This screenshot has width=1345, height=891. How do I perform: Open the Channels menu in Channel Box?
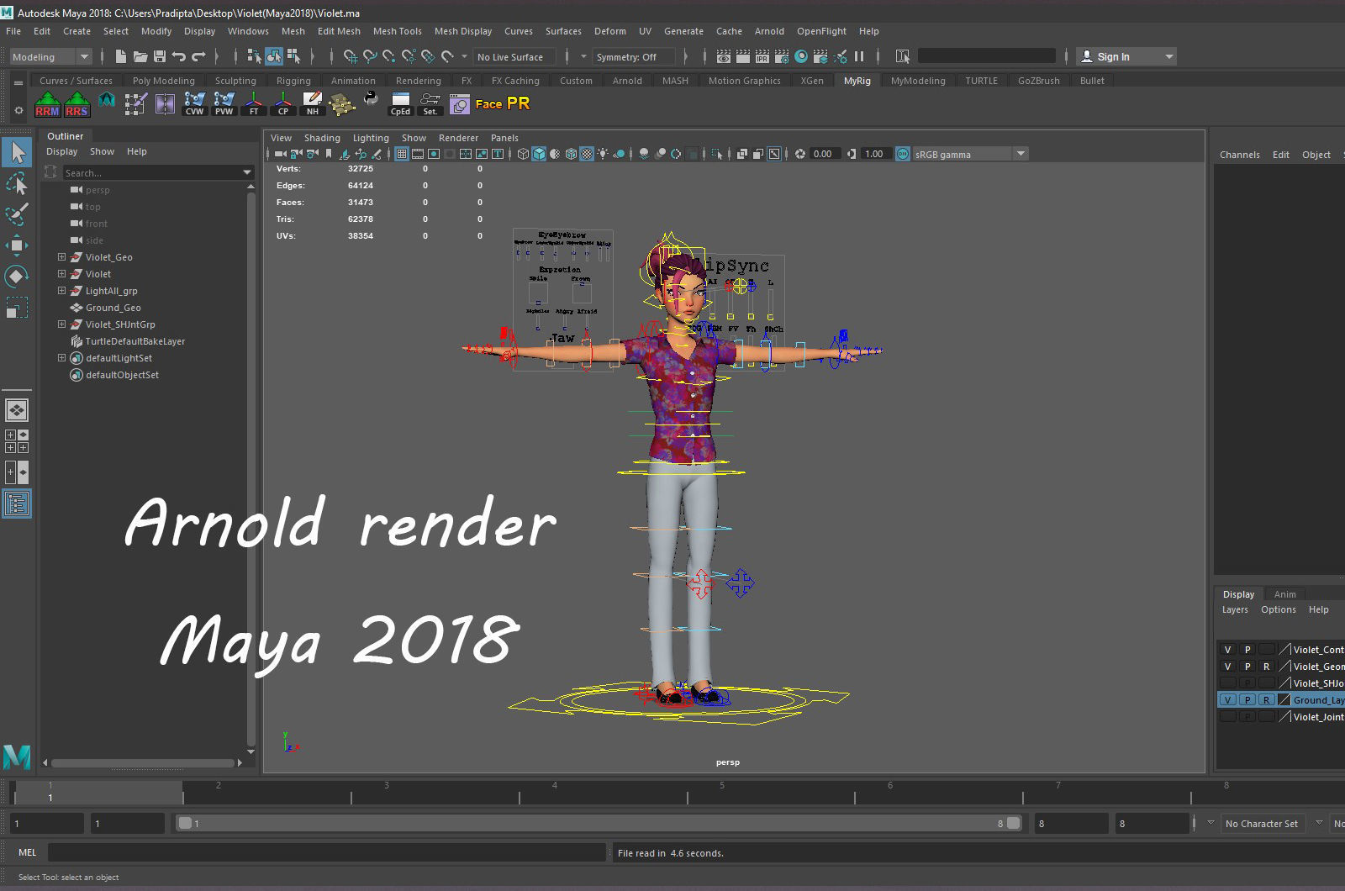pyautogui.click(x=1239, y=155)
